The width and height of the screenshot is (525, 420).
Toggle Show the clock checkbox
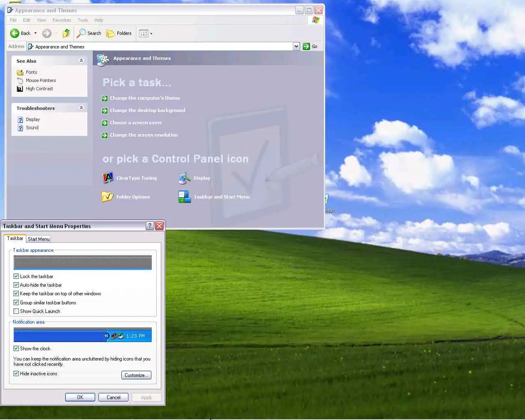pyautogui.click(x=16, y=349)
